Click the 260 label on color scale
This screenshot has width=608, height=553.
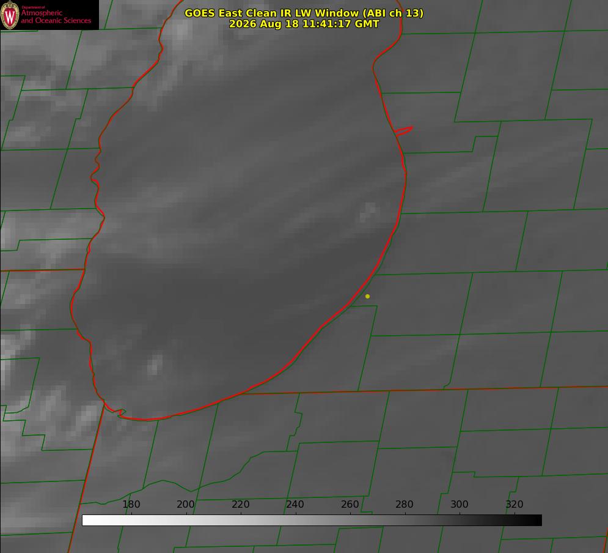pos(350,504)
